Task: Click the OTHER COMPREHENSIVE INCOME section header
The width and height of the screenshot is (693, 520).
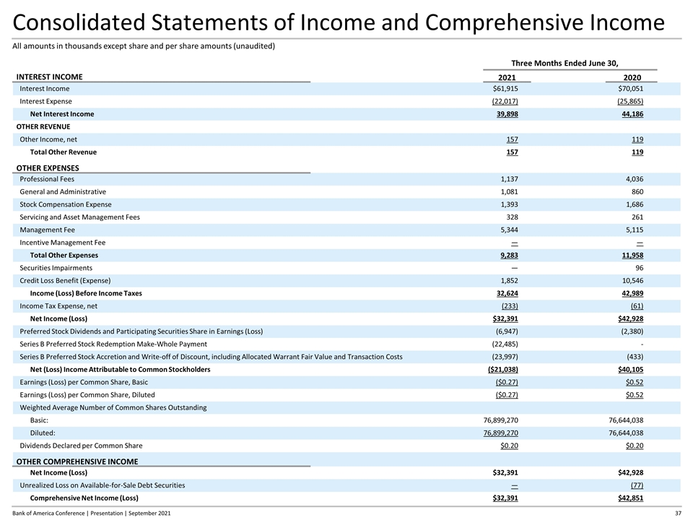Action: coord(77,461)
